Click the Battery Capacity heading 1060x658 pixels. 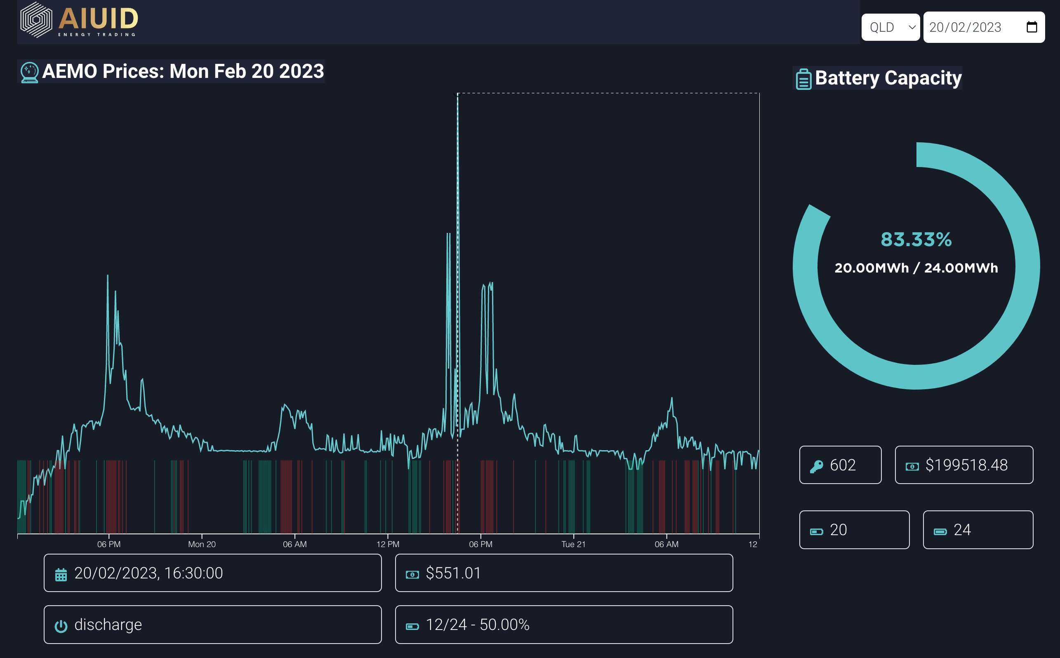pyautogui.click(x=888, y=78)
